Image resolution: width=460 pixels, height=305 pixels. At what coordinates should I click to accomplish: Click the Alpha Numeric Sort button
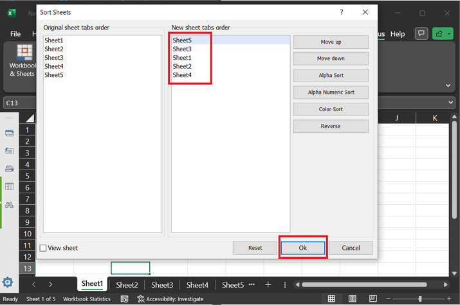pos(331,92)
